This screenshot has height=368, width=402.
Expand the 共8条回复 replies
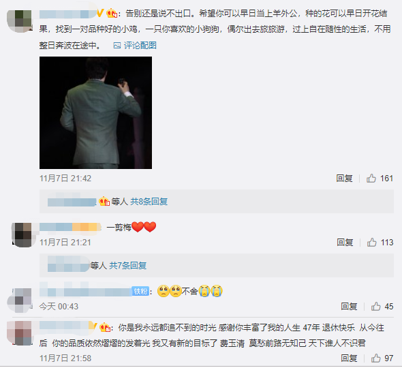tap(149, 202)
